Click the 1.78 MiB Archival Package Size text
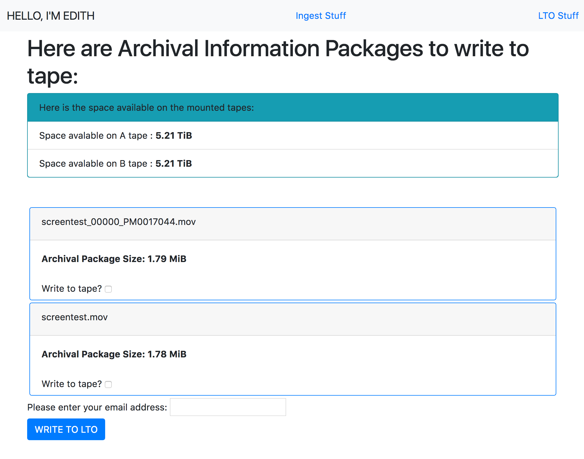This screenshot has width=584, height=459. [x=114, y=354]
